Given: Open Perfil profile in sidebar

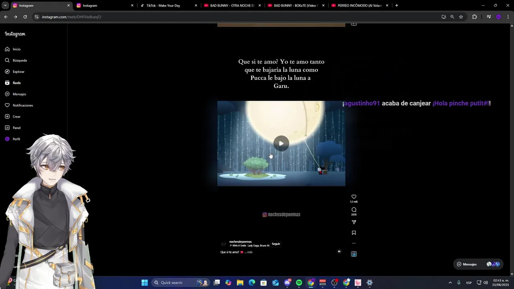Looking at the screenshot, I should pyautogui.click(x=12, y=139).
